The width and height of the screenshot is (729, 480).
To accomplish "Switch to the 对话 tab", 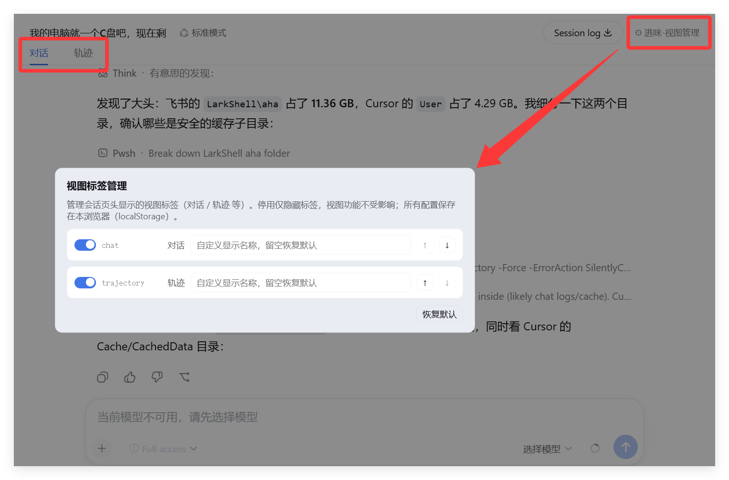I will pyautogui.click(x=39, y=53).
